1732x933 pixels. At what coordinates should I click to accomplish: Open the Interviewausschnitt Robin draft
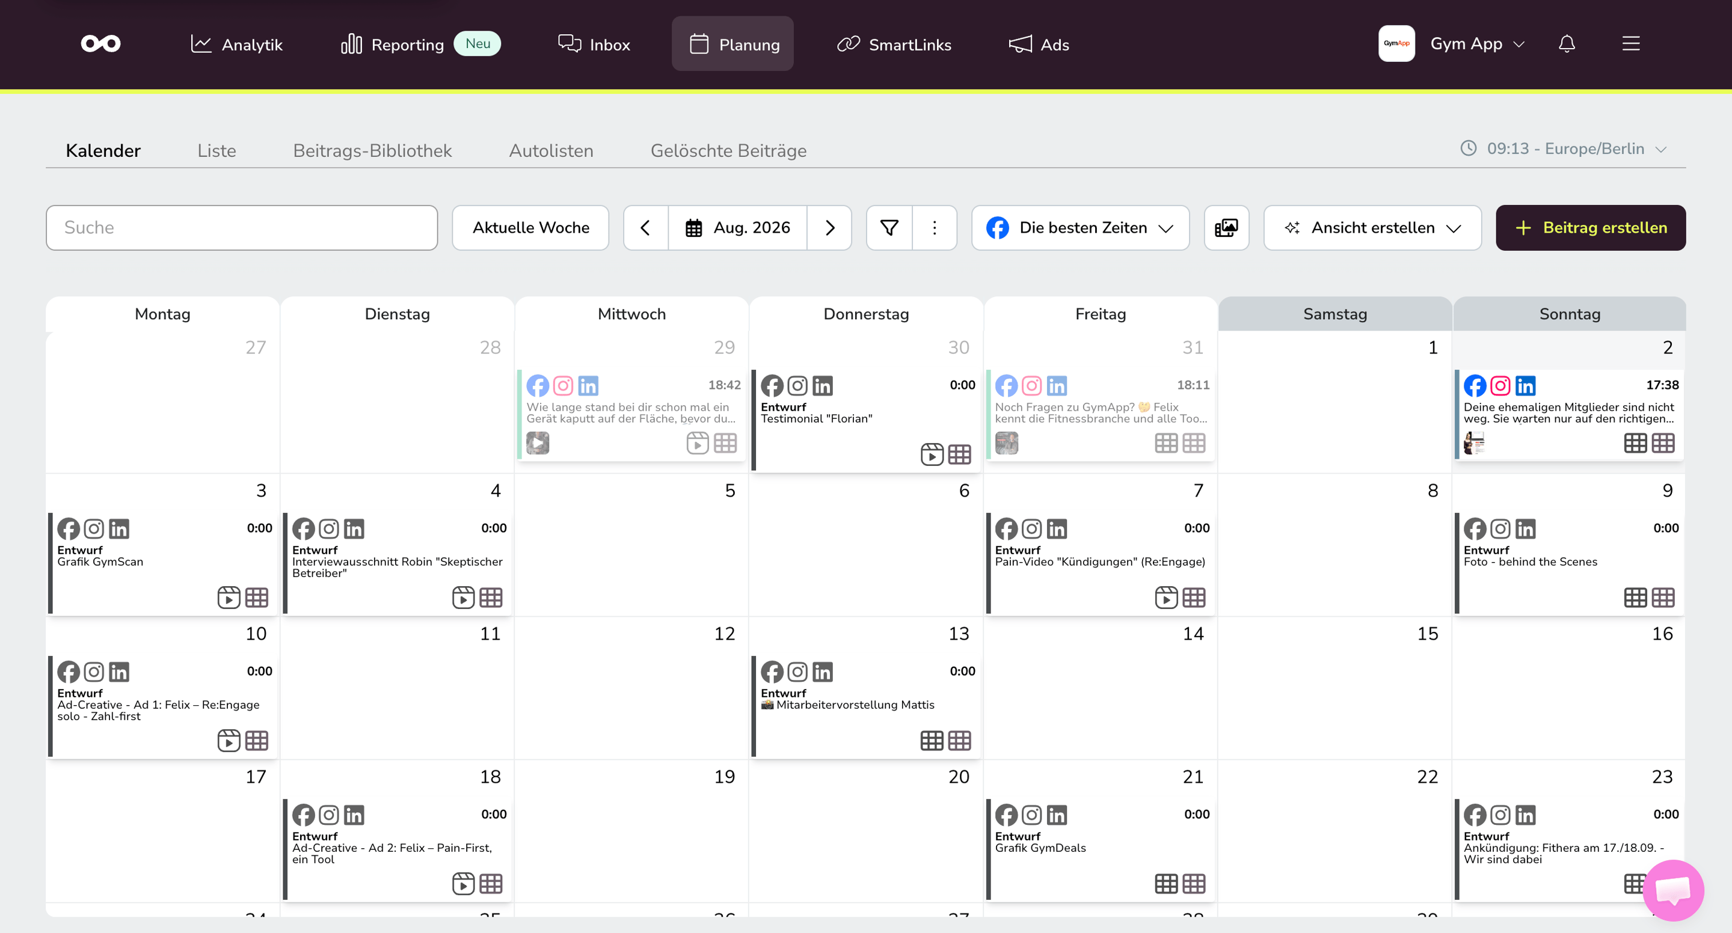tap(398, 563)
